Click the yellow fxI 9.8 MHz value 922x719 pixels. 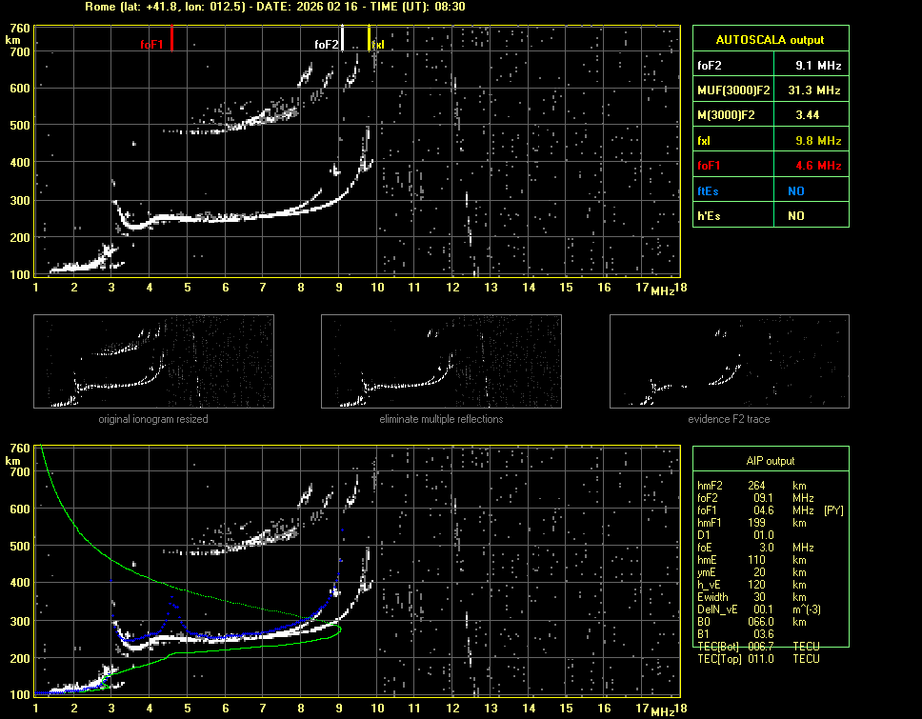pos(818,141)
